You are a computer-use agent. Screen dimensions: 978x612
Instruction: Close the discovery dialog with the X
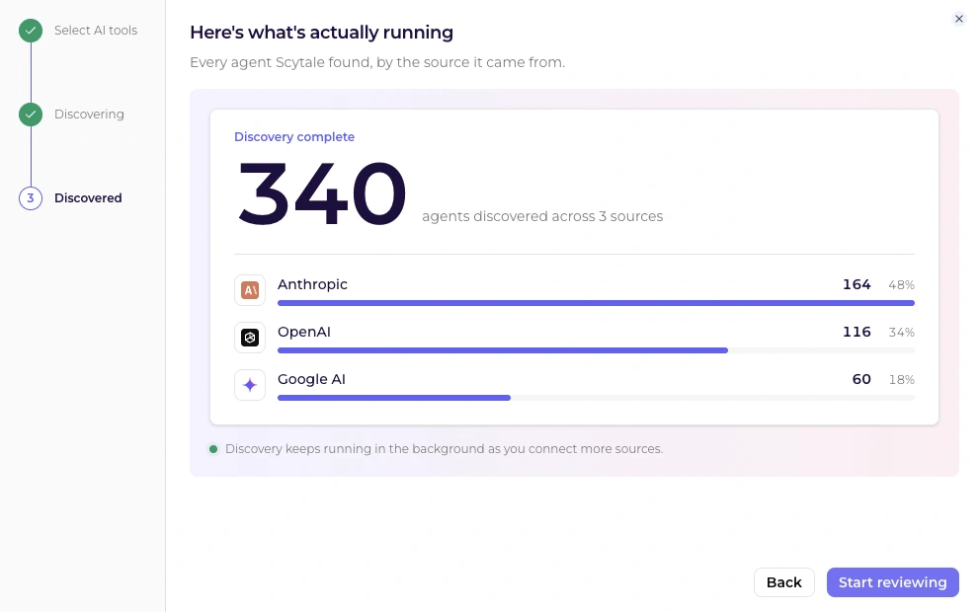959,19
